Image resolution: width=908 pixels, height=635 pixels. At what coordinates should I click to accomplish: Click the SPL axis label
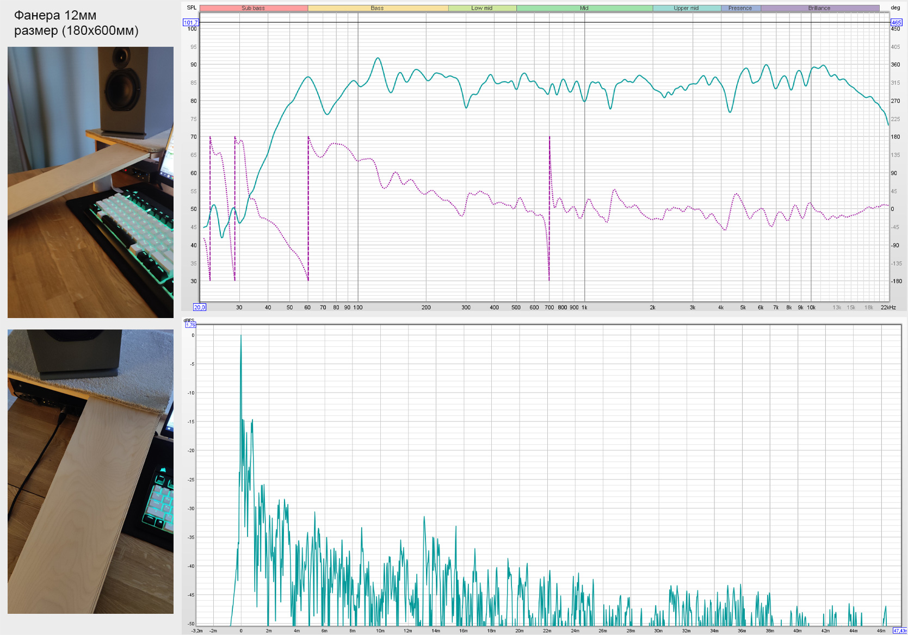click(192, 8)
